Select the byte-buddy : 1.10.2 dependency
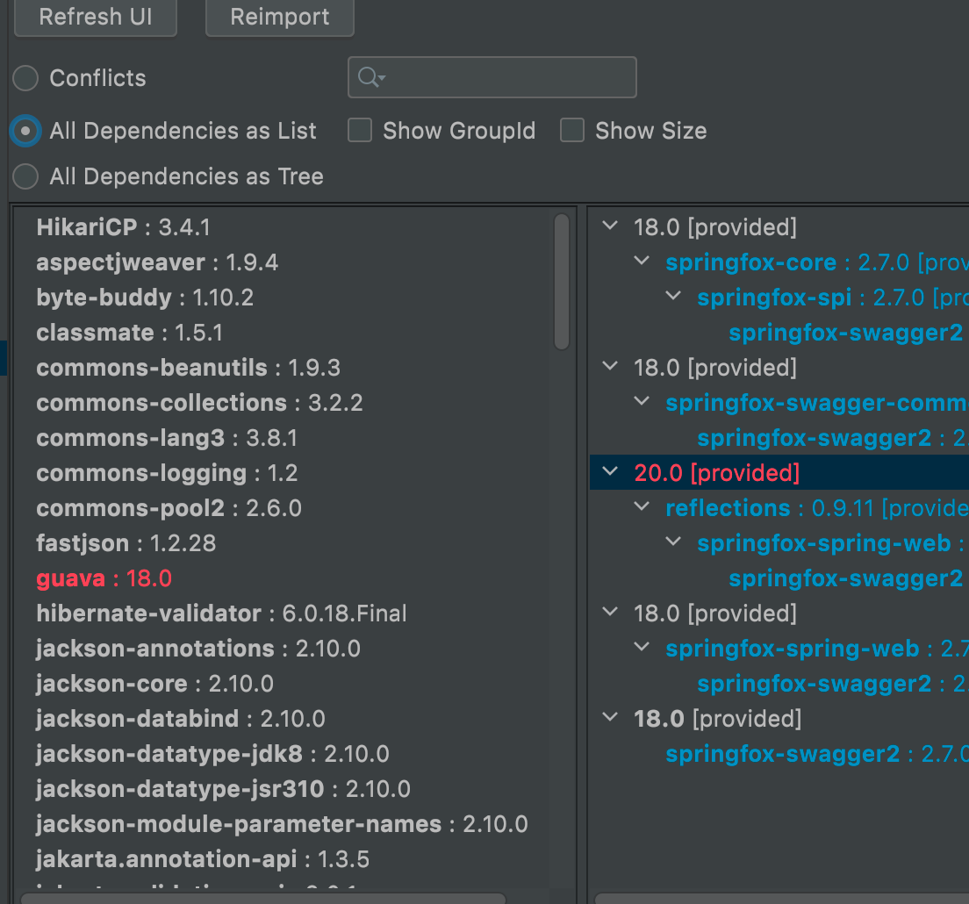 coord(145,298)
